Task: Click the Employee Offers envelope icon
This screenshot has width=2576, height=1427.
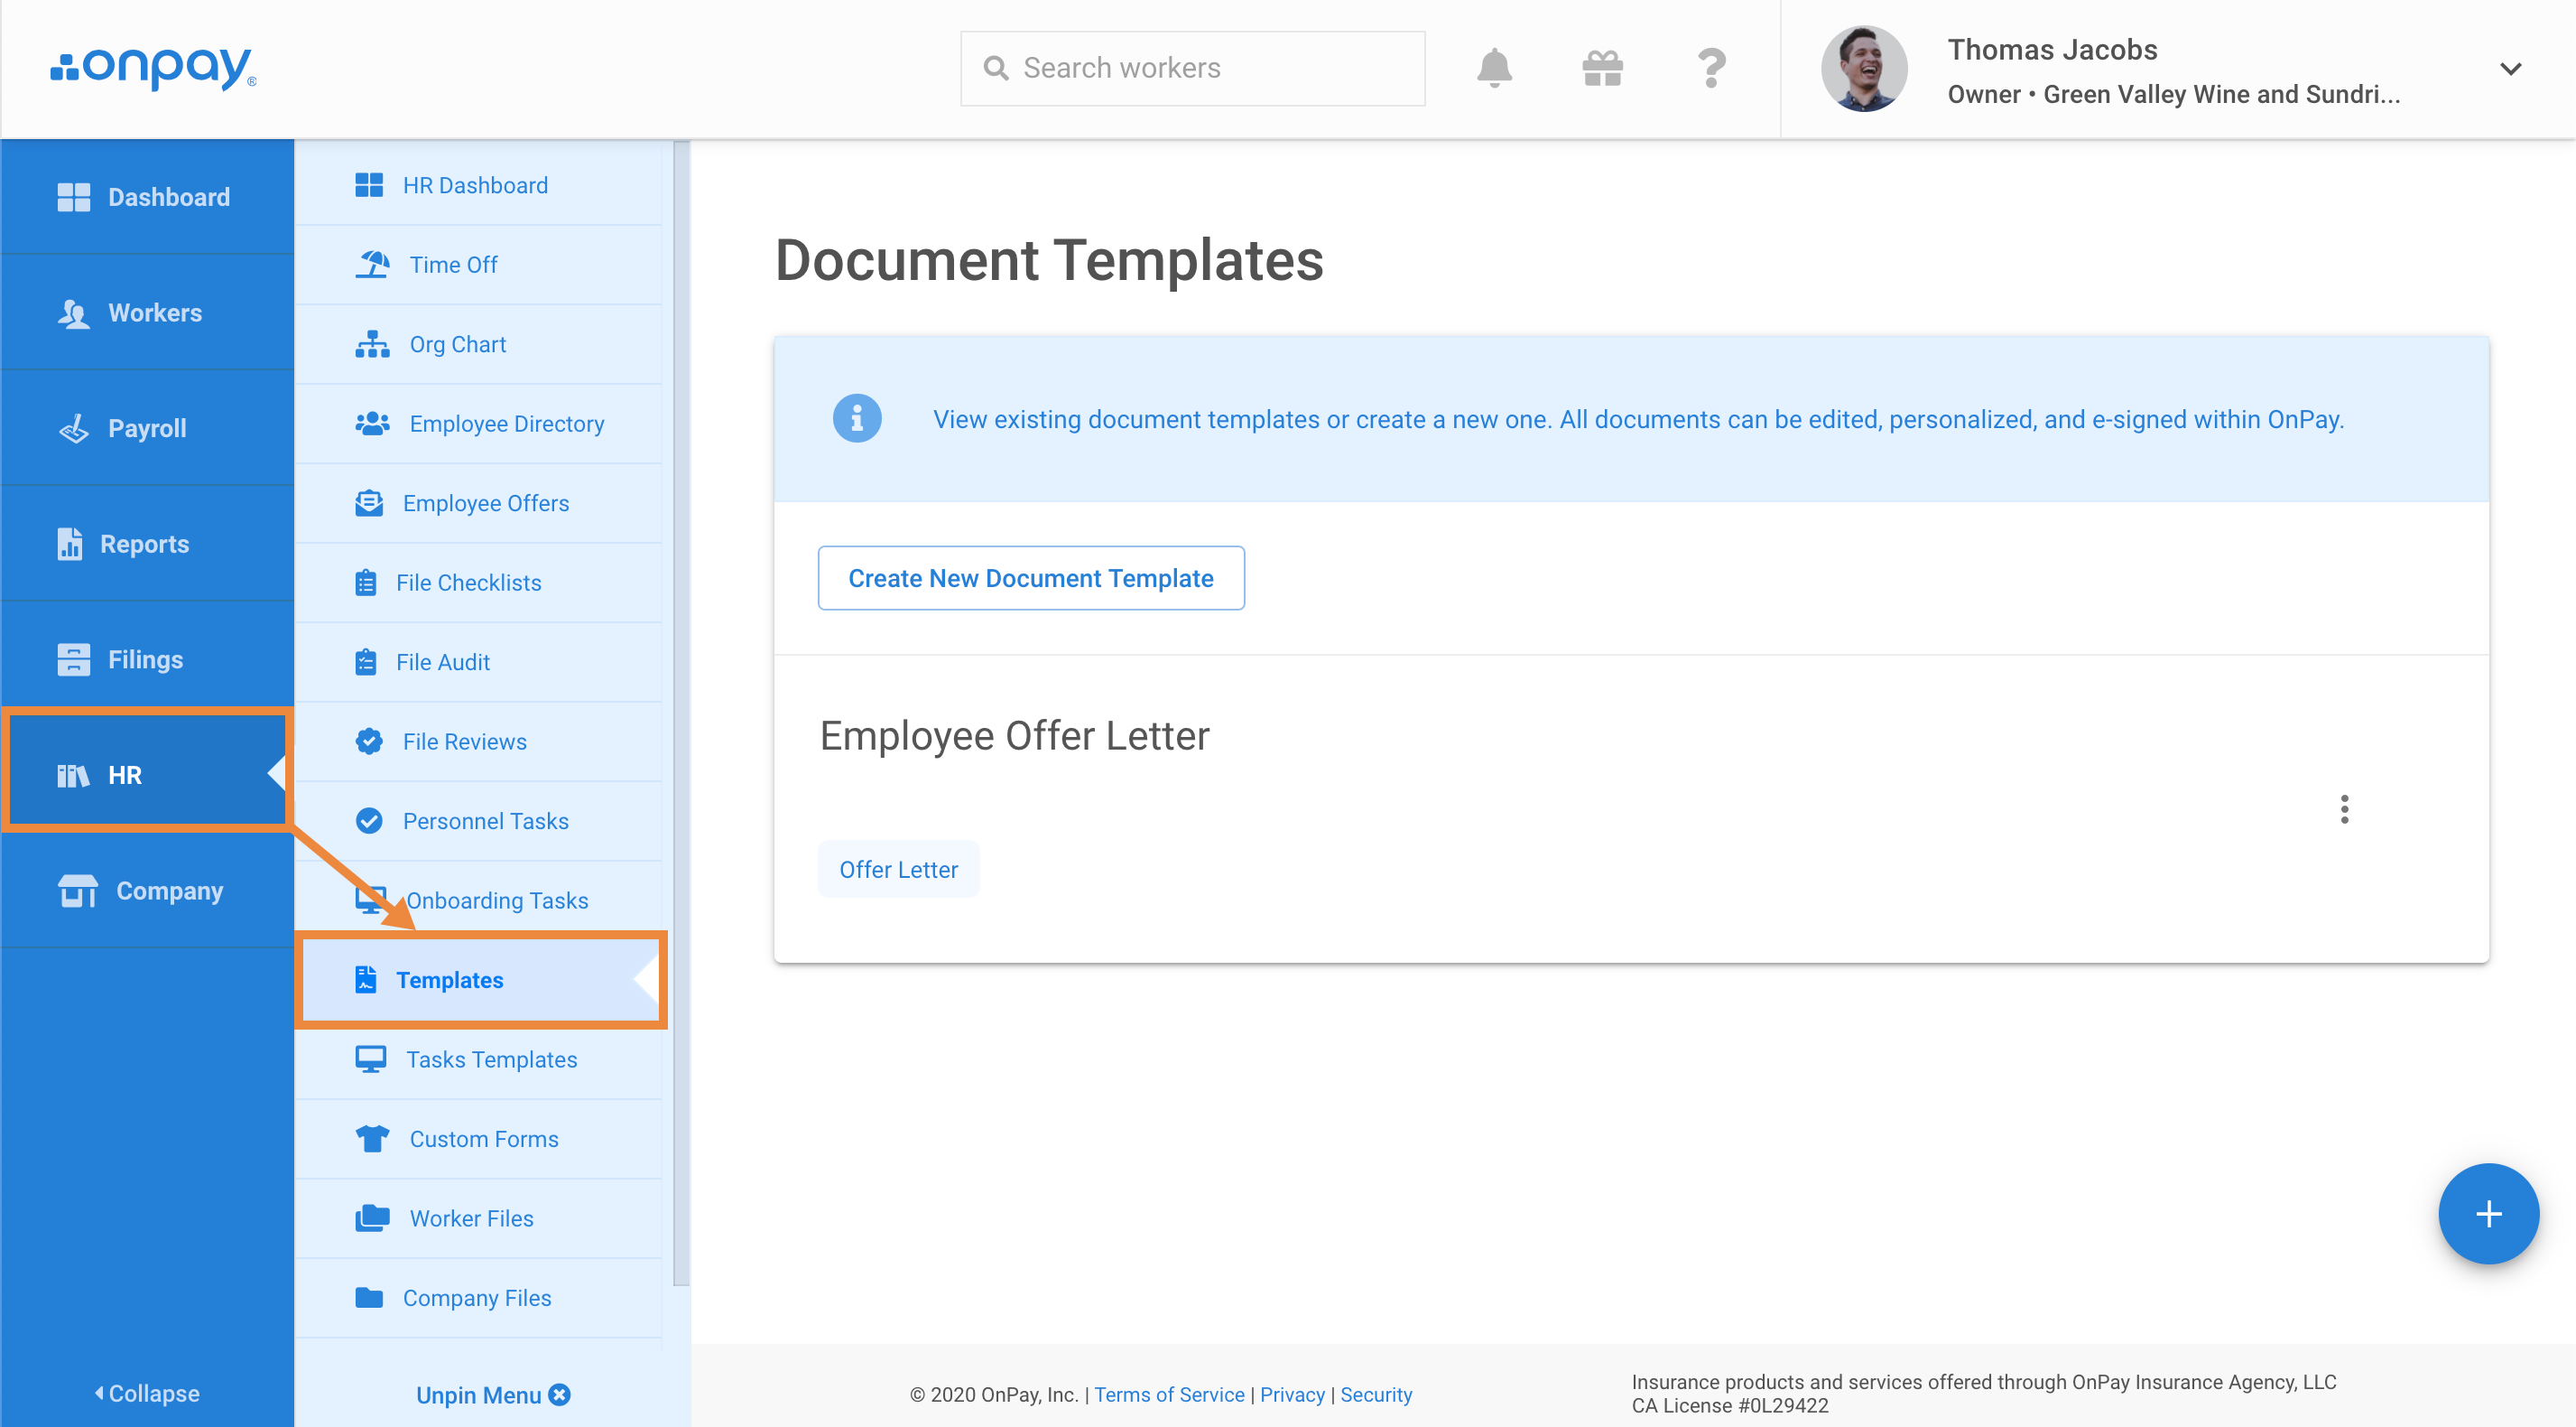Action: point(369,502)
